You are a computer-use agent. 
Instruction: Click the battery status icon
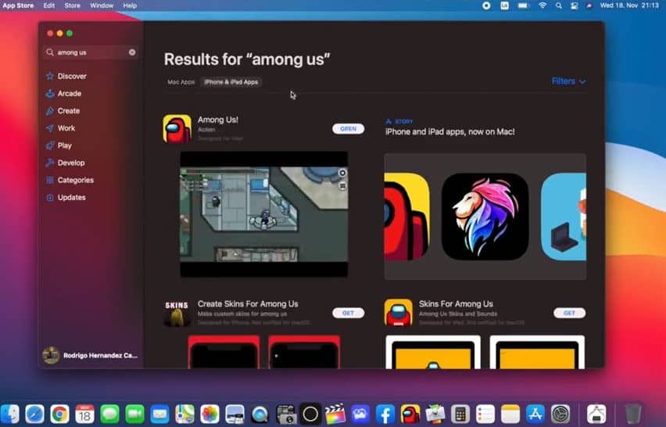(523, 5)
